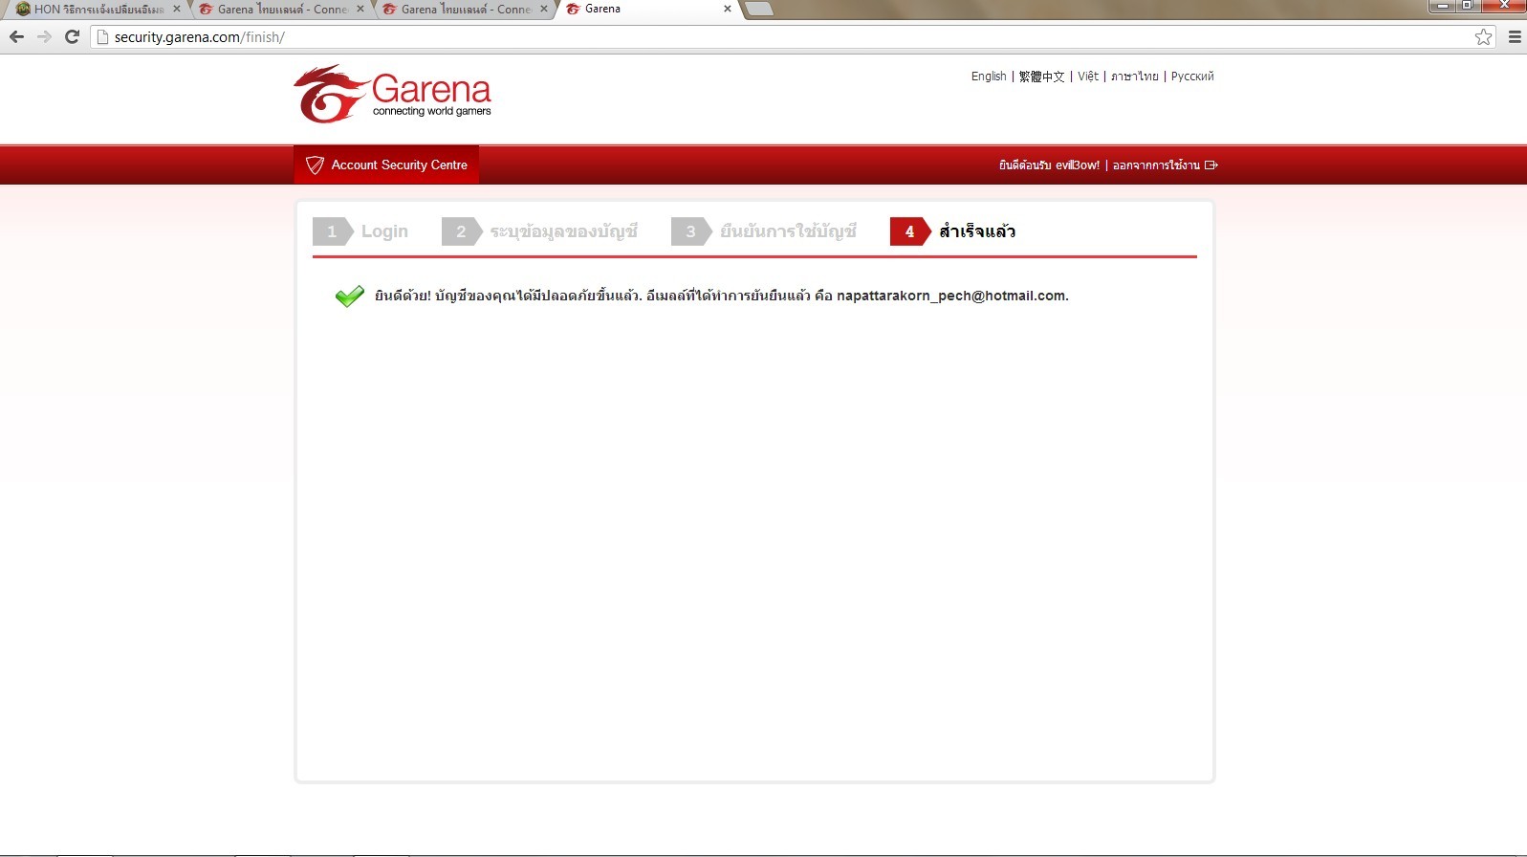
Task: Select the active Garena tab
Action: coord(648,10)
